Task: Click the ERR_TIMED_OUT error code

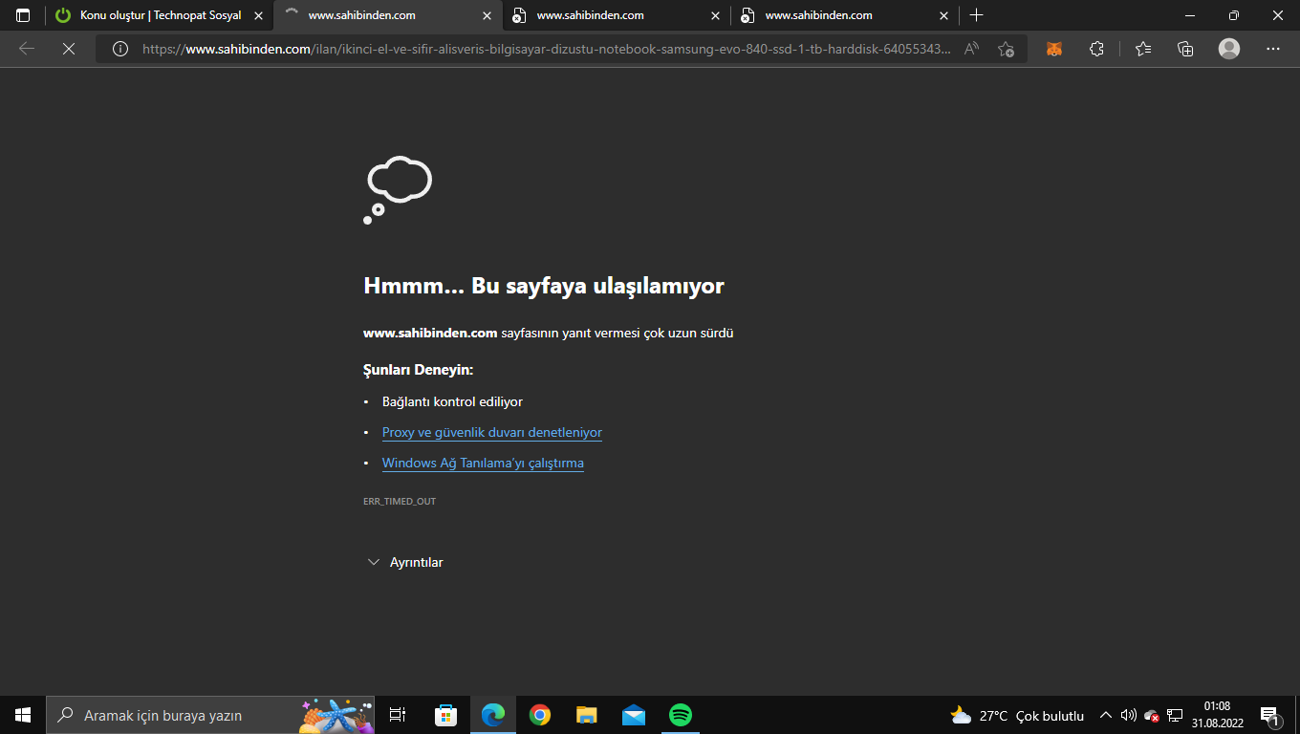Action: click(400, 502)
